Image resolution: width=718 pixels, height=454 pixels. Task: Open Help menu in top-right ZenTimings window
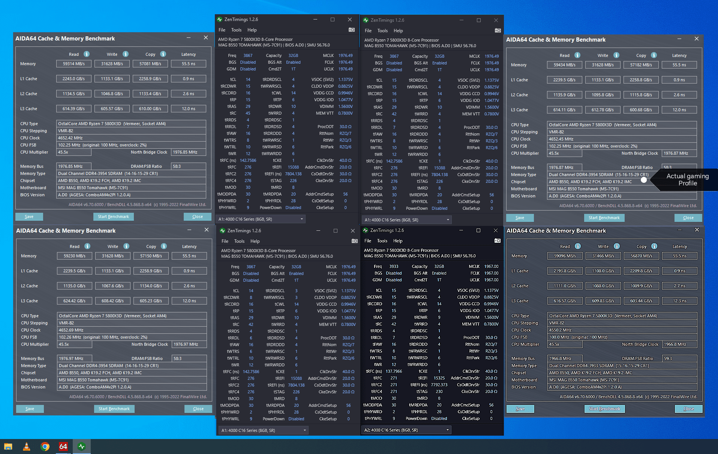coord(398,31)
